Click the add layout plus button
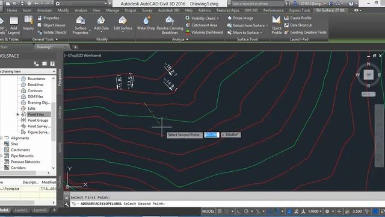Viewport: 385px width, 217px height. click(x=54, y=210)
